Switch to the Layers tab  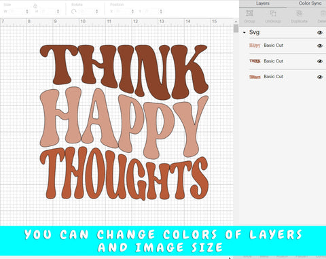pos(263,3)
